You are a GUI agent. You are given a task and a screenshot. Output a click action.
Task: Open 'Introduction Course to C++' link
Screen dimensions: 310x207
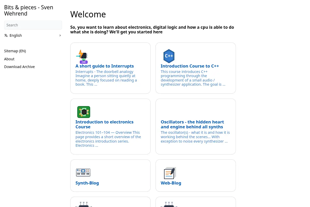coord(190,66)
